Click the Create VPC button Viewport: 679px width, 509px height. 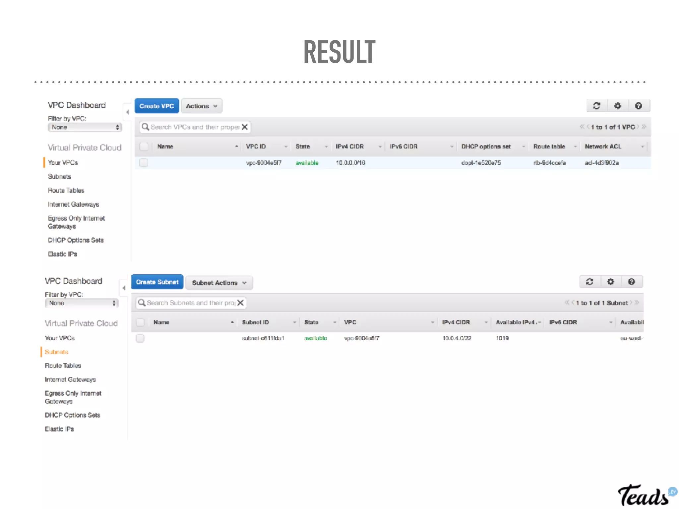tap(156, 106)
